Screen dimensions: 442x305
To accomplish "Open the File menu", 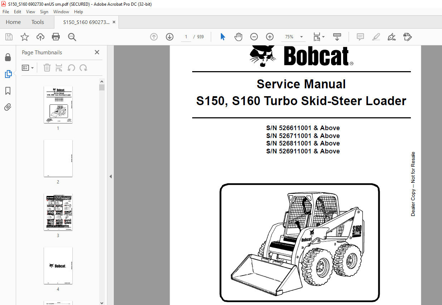I will (6, 12).
